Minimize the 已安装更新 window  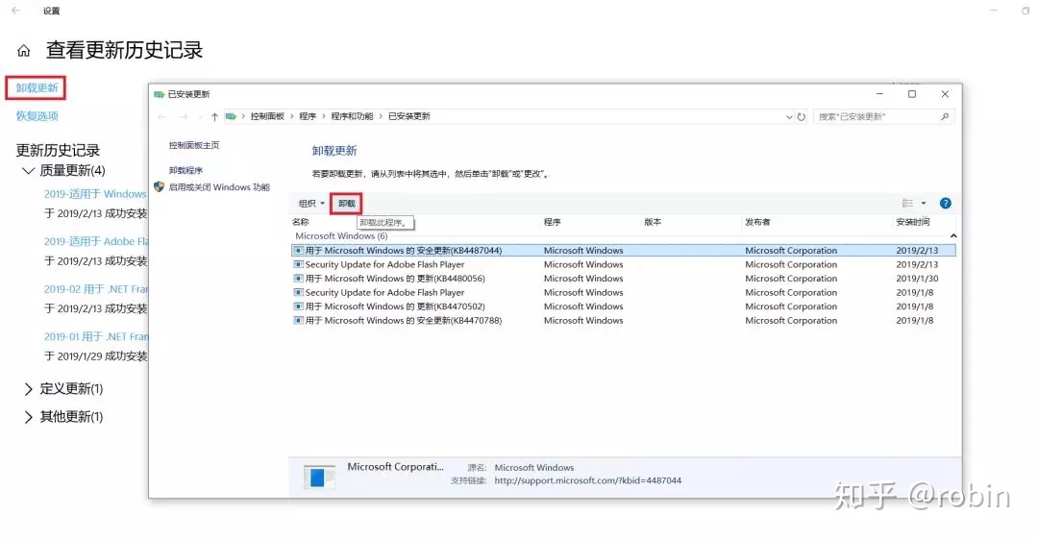(x=879, y=95)
